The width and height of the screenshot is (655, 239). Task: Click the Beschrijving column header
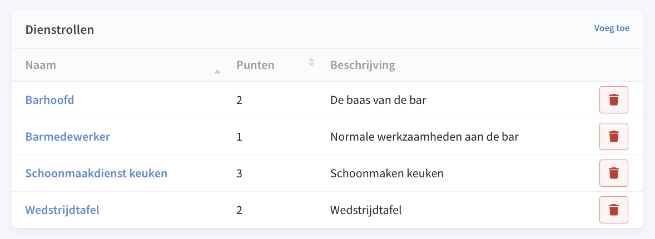pos(363,65)
